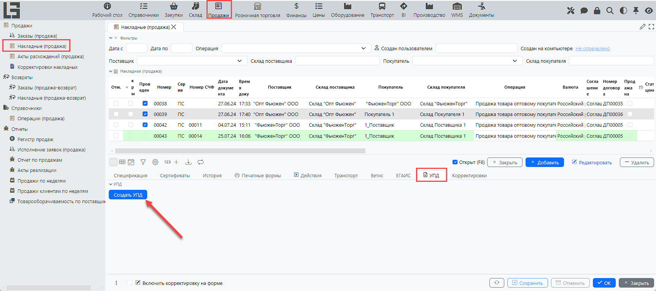Enable Включить корректировку на форме checkbox
The image size is (656, 291).
[130, 283]
